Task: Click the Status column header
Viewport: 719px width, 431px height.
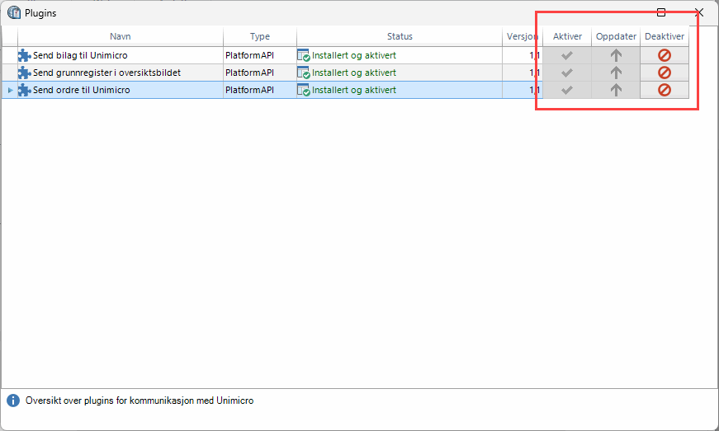Action: pyautogui.click(x=400, y=36)
